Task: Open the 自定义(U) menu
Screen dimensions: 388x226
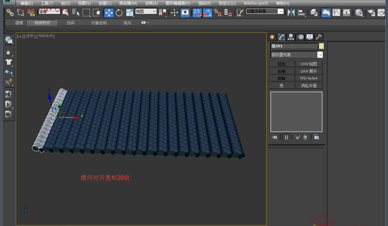Action: (x=227, y=3)
